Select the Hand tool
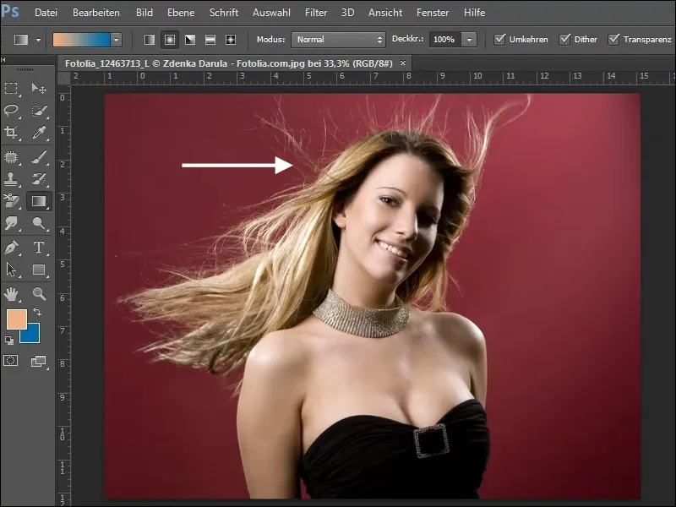The height and width of the screenshot is (507, 676). pos(11,294)
